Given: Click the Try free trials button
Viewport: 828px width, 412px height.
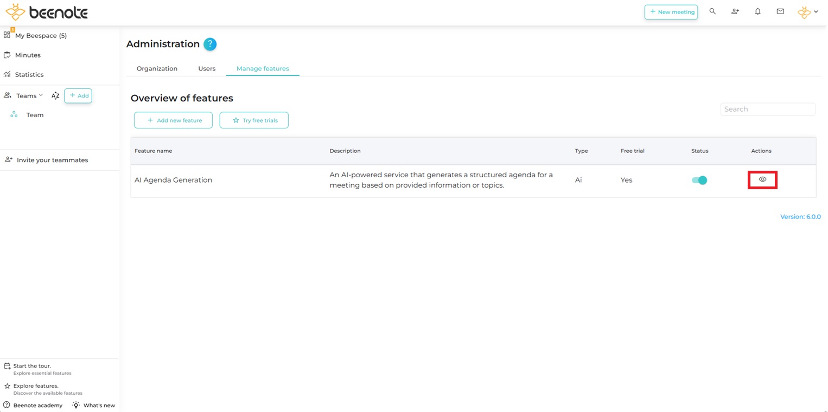Looking at the screenshot, I should [x=254, y=120].
